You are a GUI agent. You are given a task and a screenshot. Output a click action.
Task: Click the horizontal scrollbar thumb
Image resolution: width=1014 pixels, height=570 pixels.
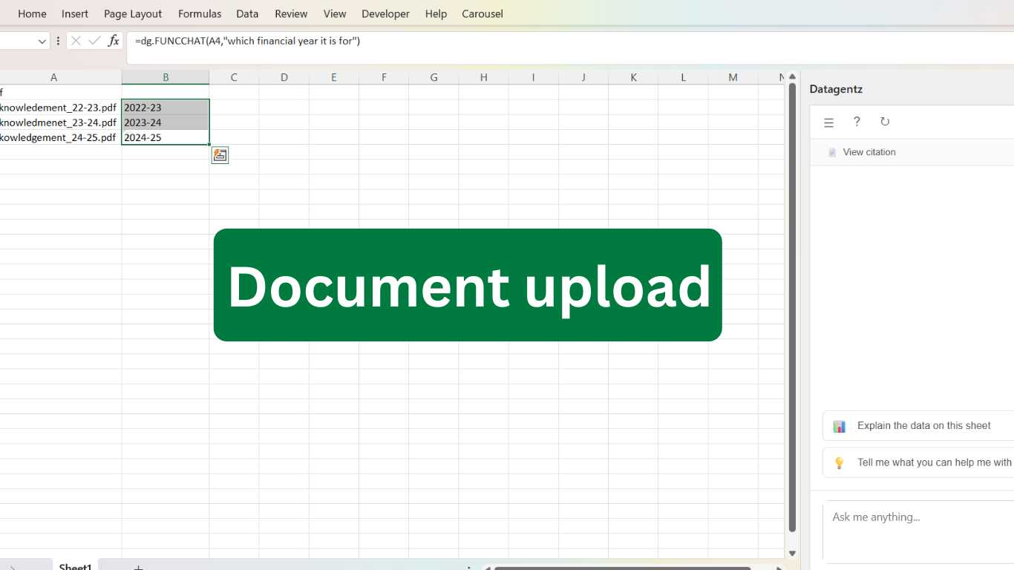[x=624, y=569]
